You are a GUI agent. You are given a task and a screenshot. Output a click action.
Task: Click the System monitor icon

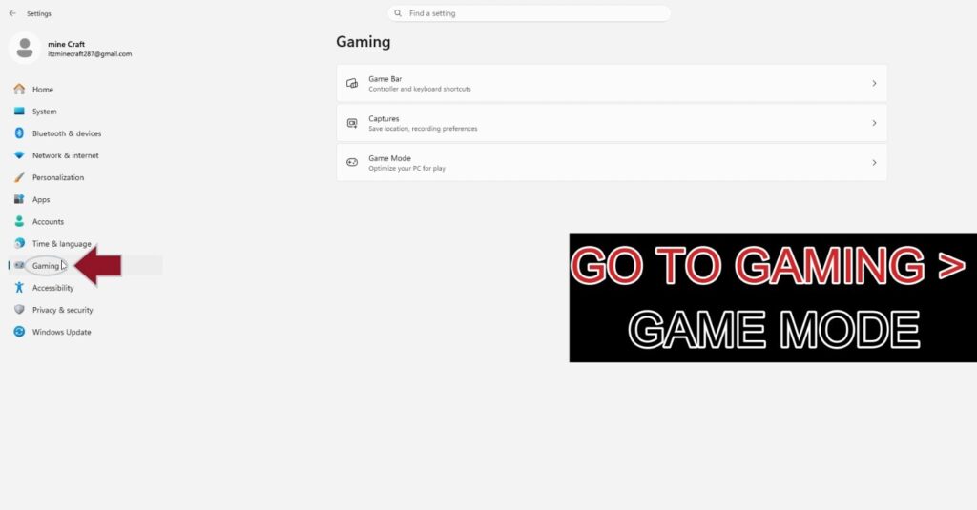(x=19, y=111)
